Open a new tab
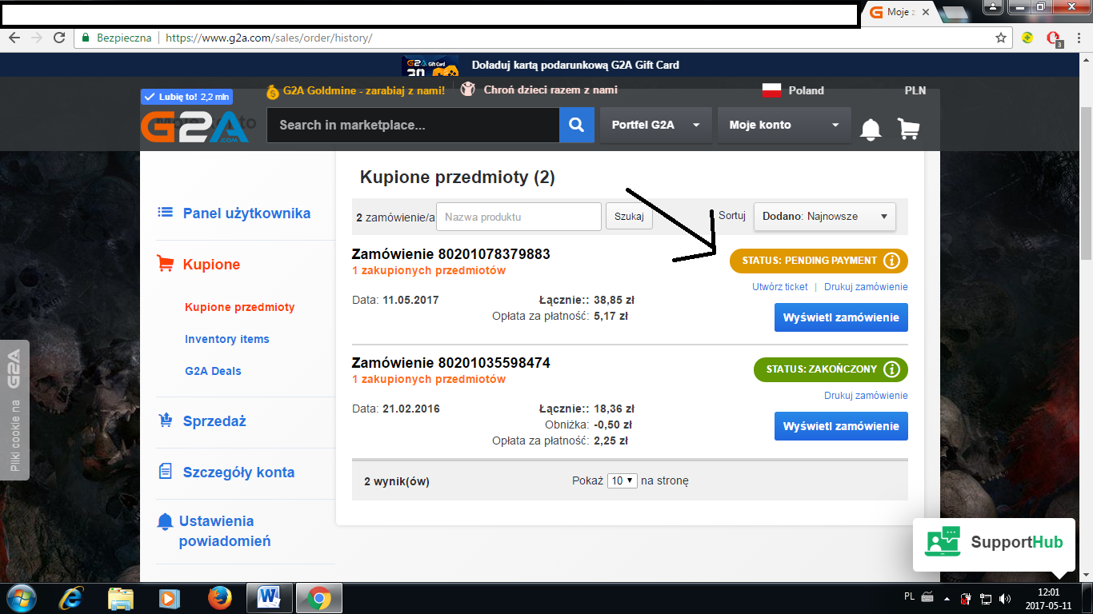This screenshot has width=1093, height=614. click(955, 13)
